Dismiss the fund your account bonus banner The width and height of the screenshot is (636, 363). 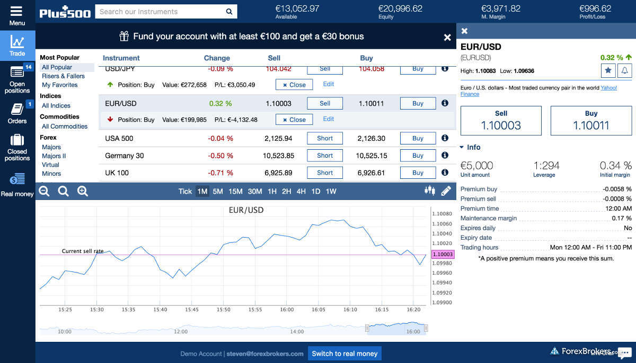(447, 37)
